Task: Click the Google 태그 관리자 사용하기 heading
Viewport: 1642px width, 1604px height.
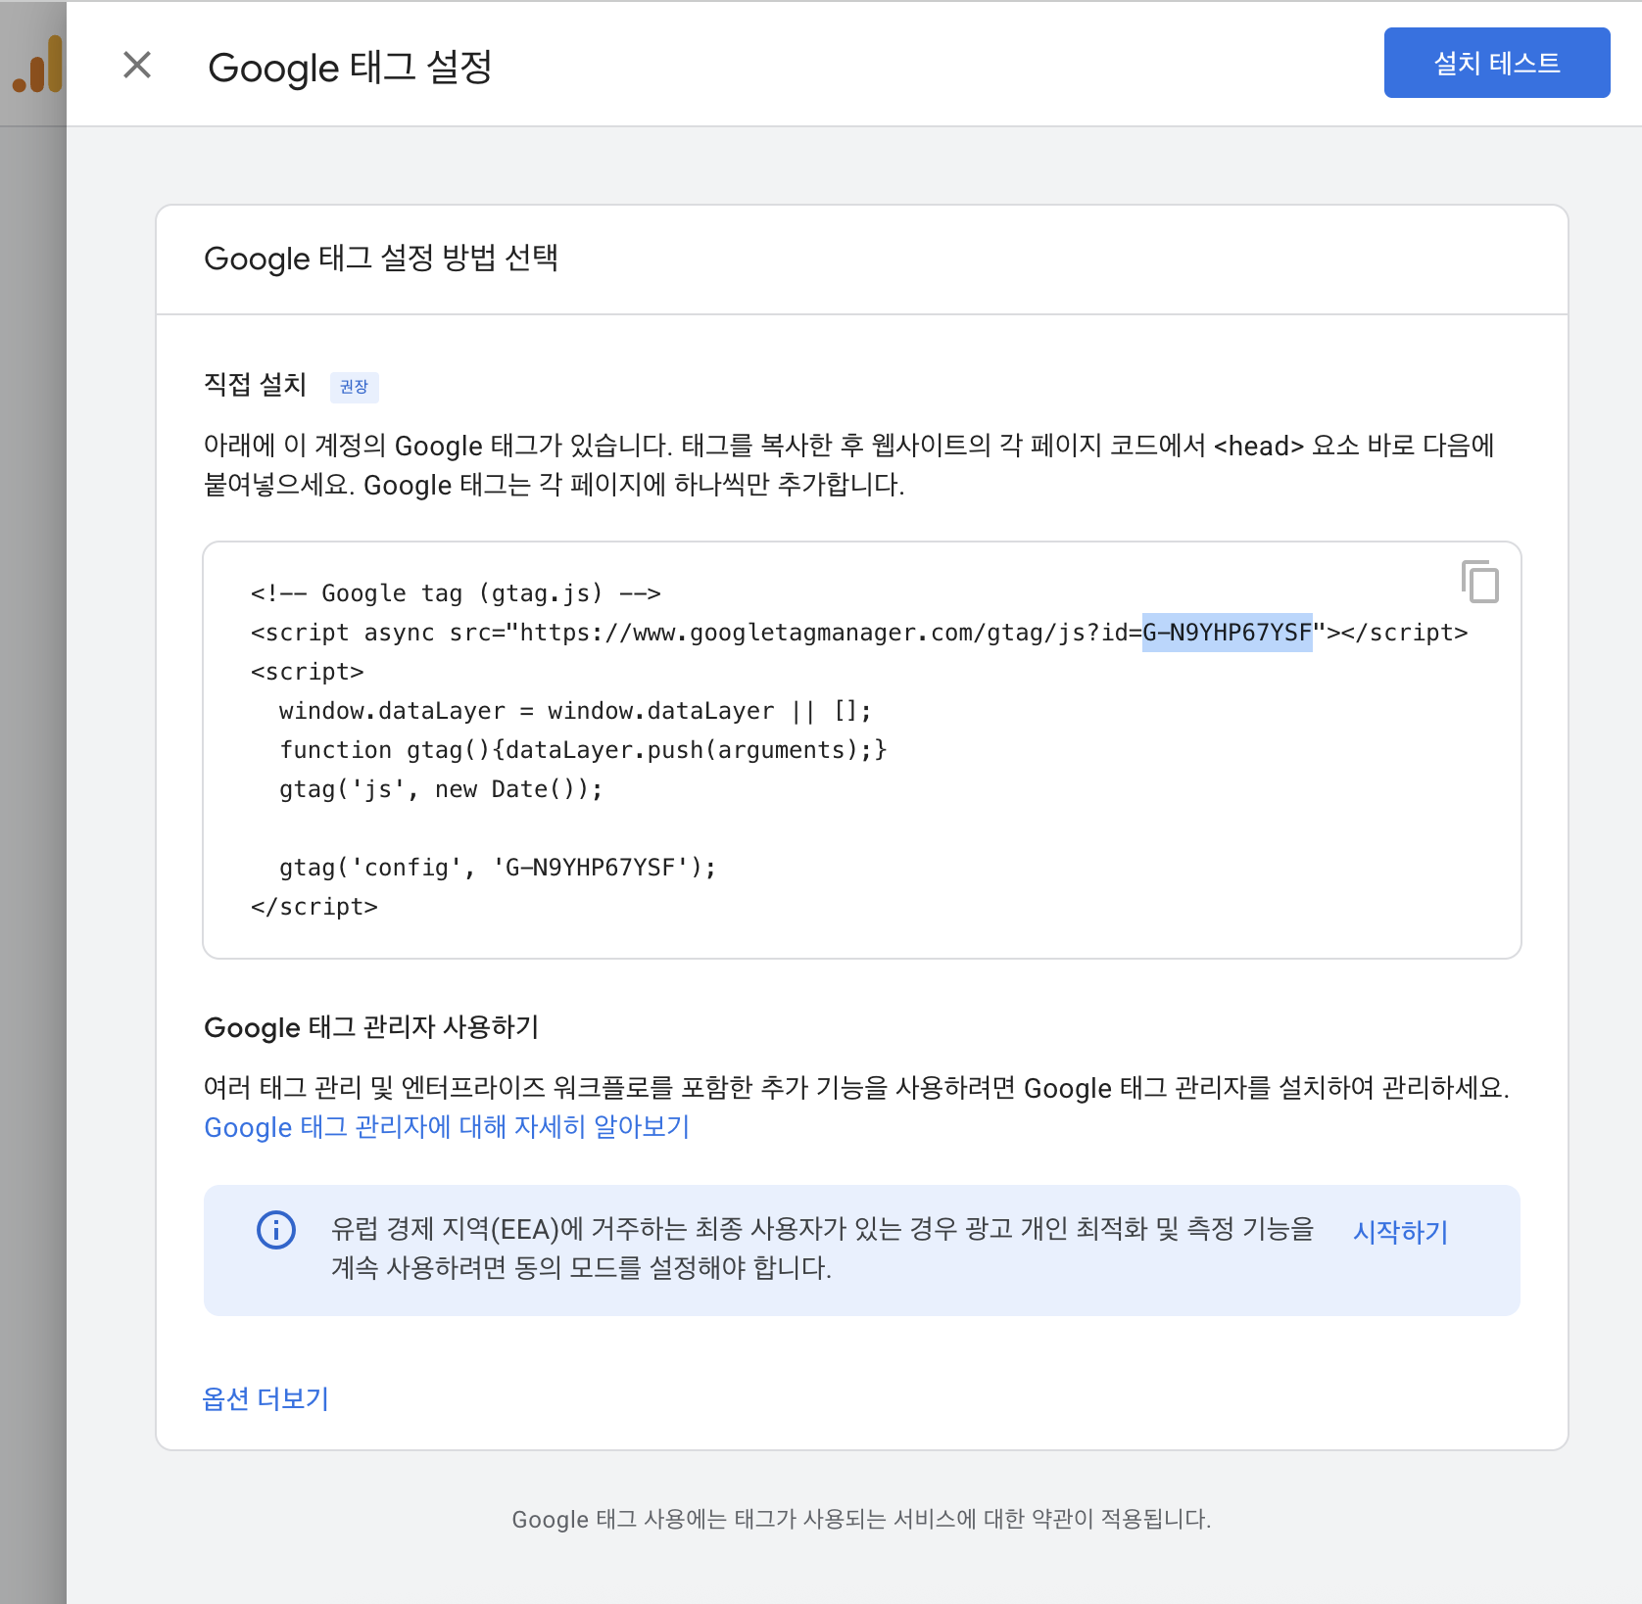Action: click(371, 1027)
